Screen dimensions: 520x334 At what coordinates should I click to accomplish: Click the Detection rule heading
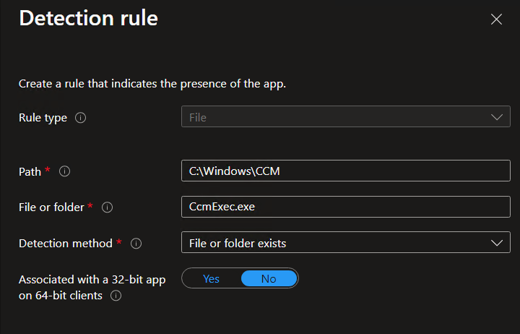pyautogui.click(x=88, y=19)
